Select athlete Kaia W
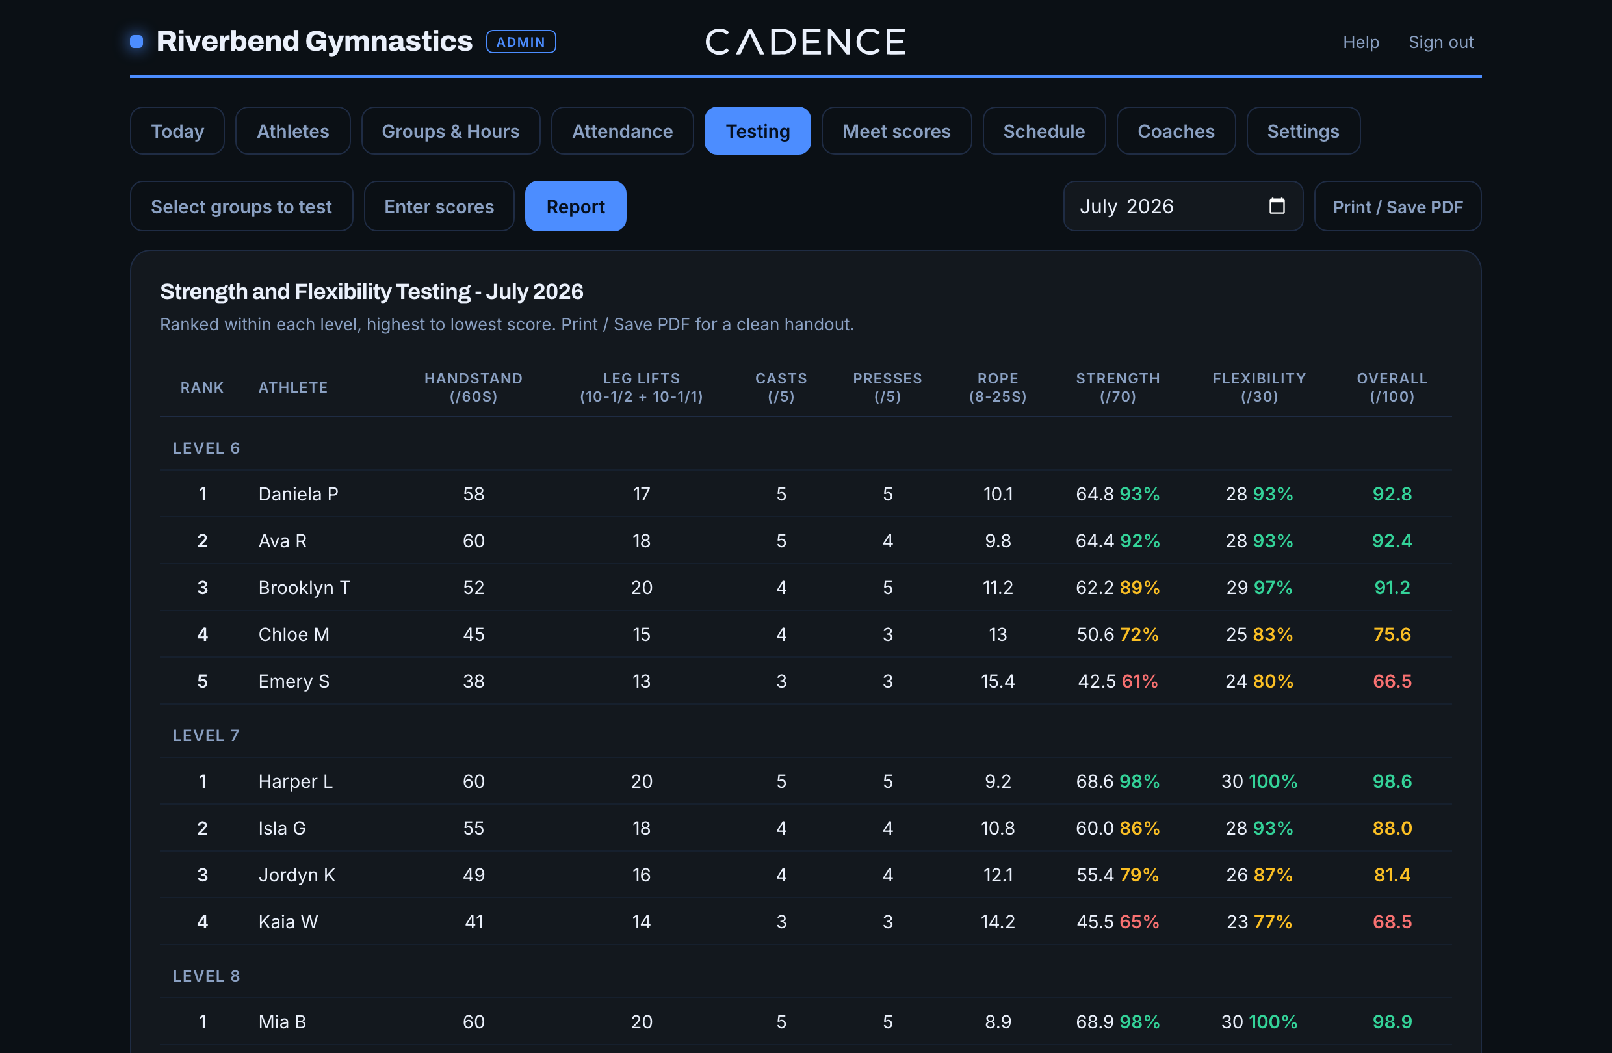The height and width of the screenshot is (1053, 1612). (x=288, y=921)
